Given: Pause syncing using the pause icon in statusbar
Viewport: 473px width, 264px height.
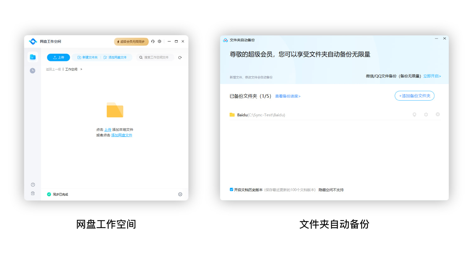Looking at the screenshot, I should coord(180,194).
